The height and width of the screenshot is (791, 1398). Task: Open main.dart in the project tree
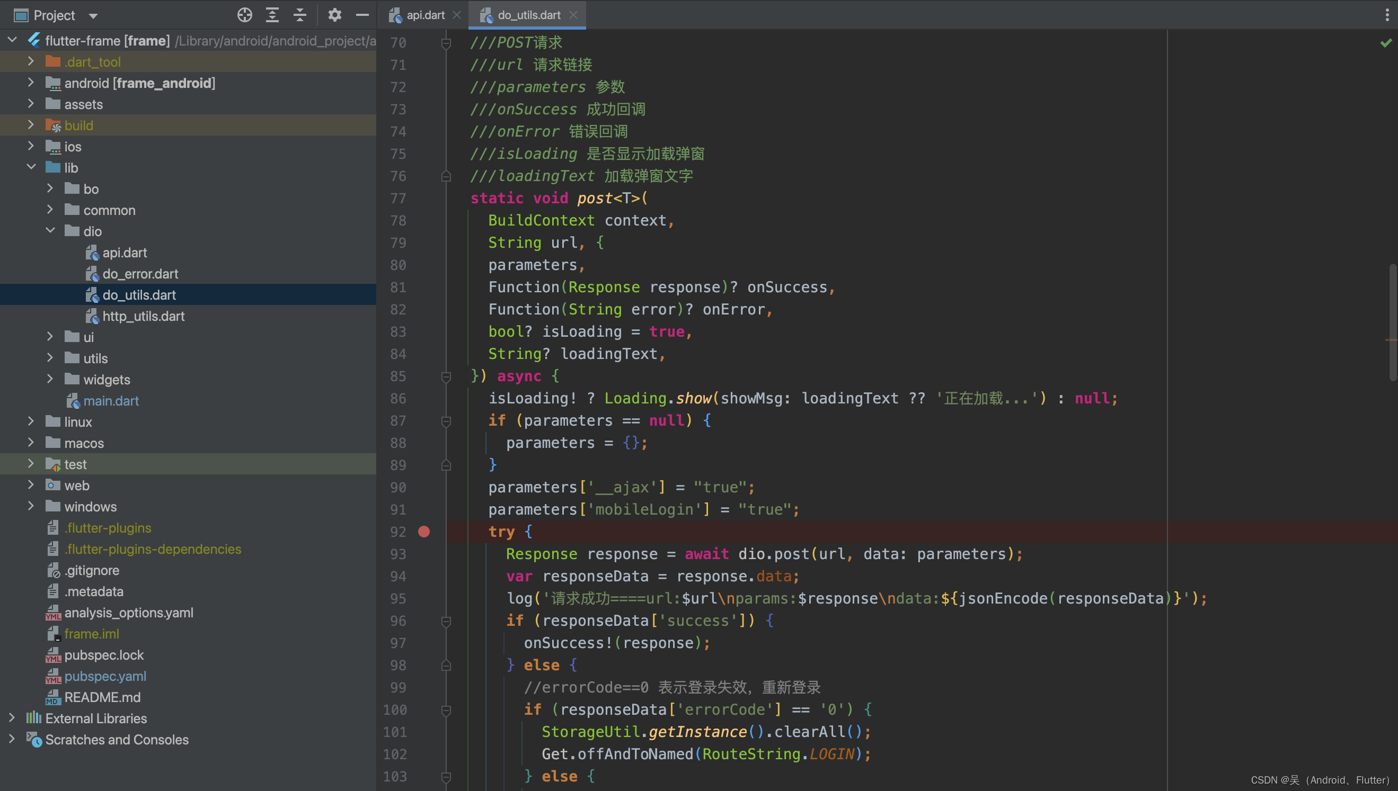[111, 401]
